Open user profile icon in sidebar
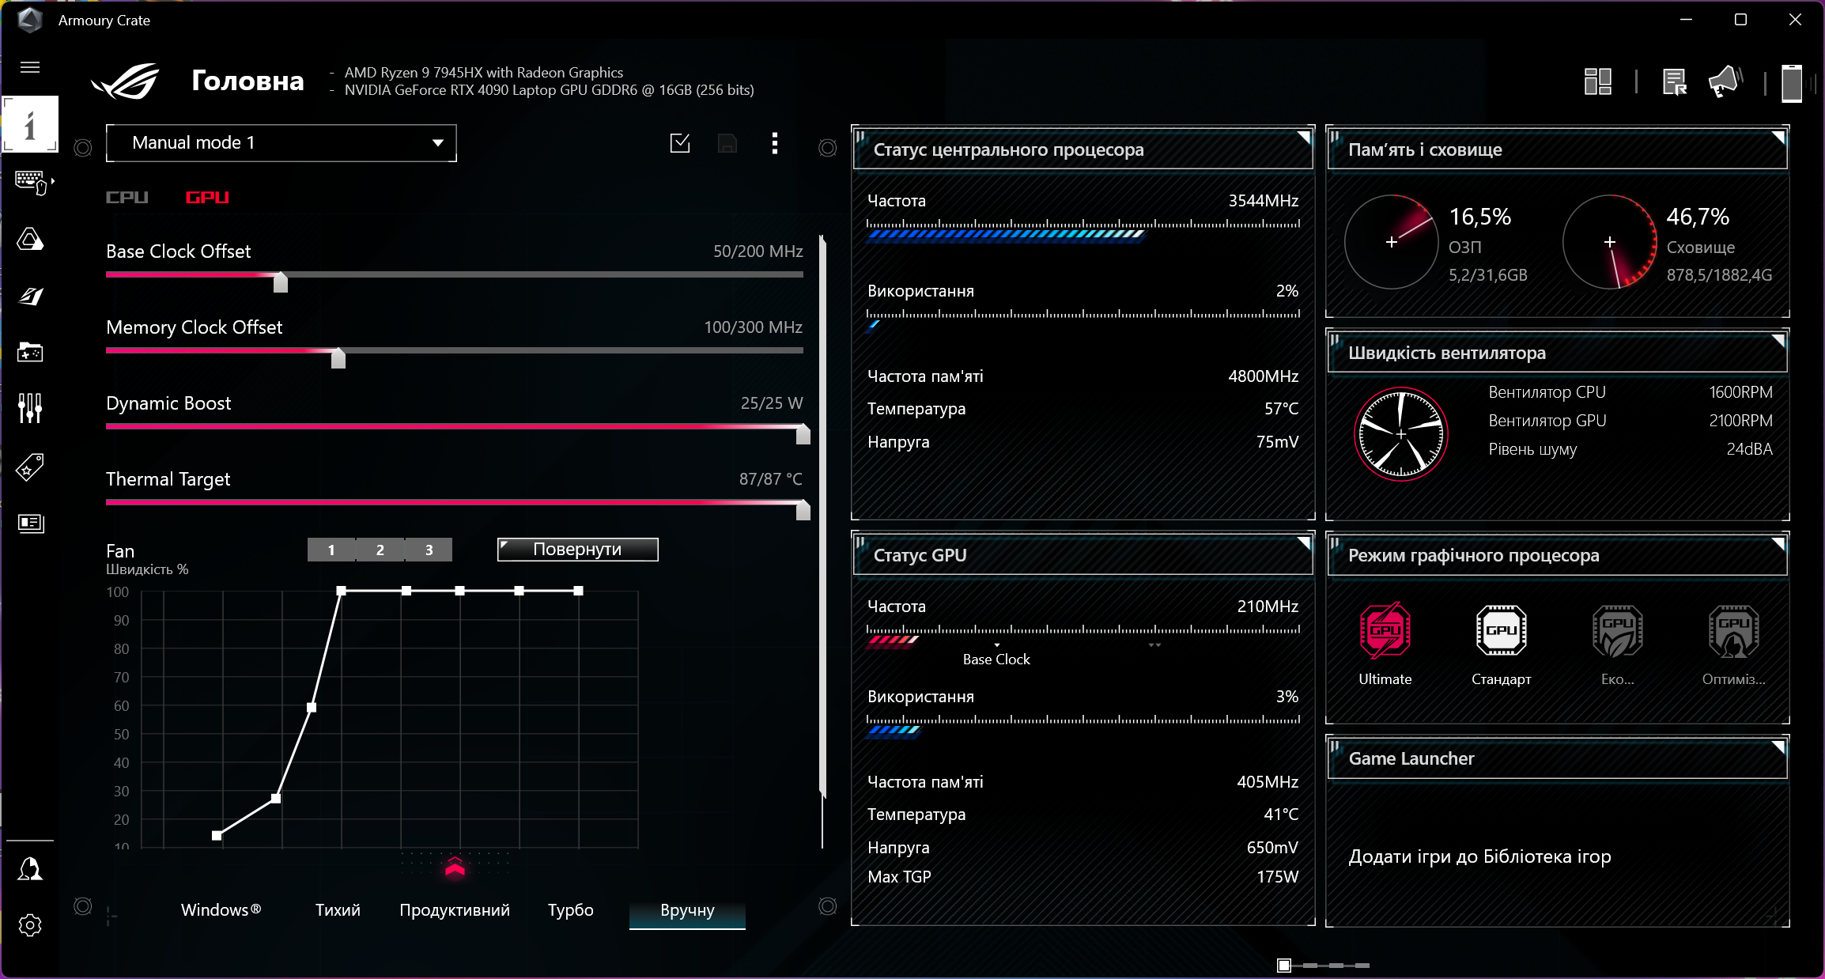 click(x=30, y=868)
